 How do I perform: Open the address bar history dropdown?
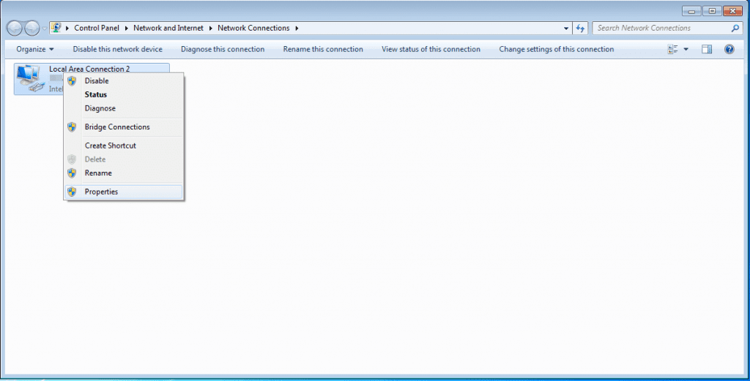[566, 29]
